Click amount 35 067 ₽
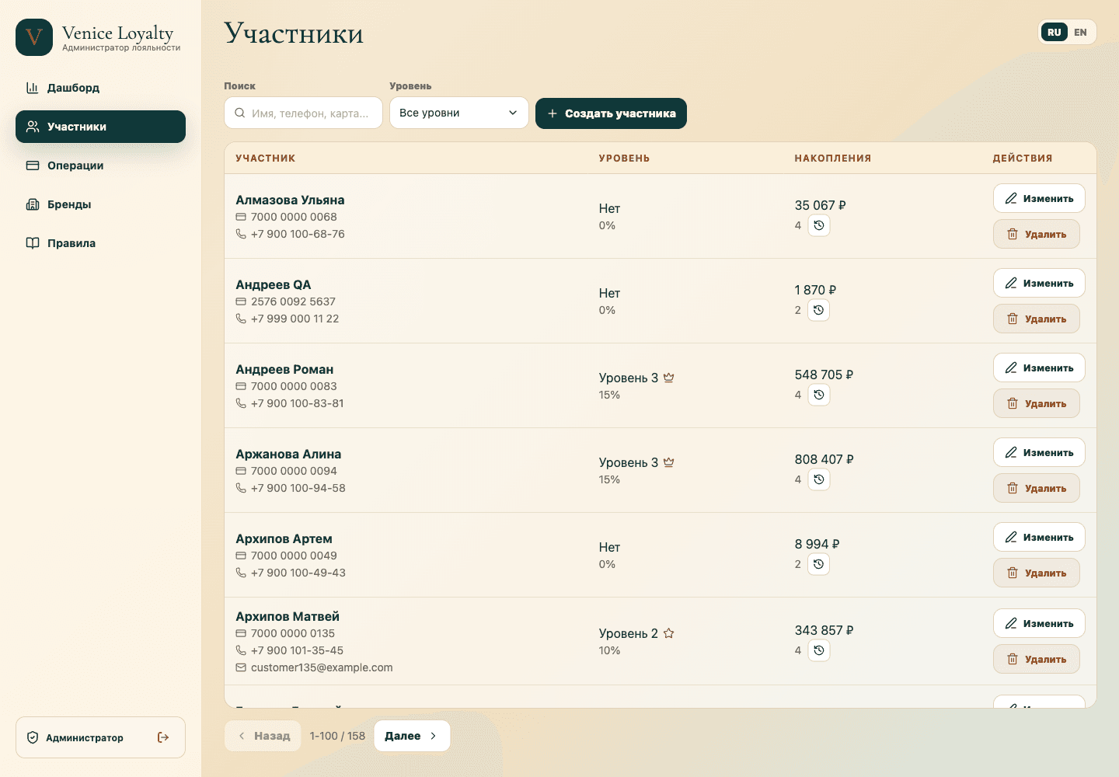The image size is (1119, 777). pyautogui.click(x=820, y=205)
